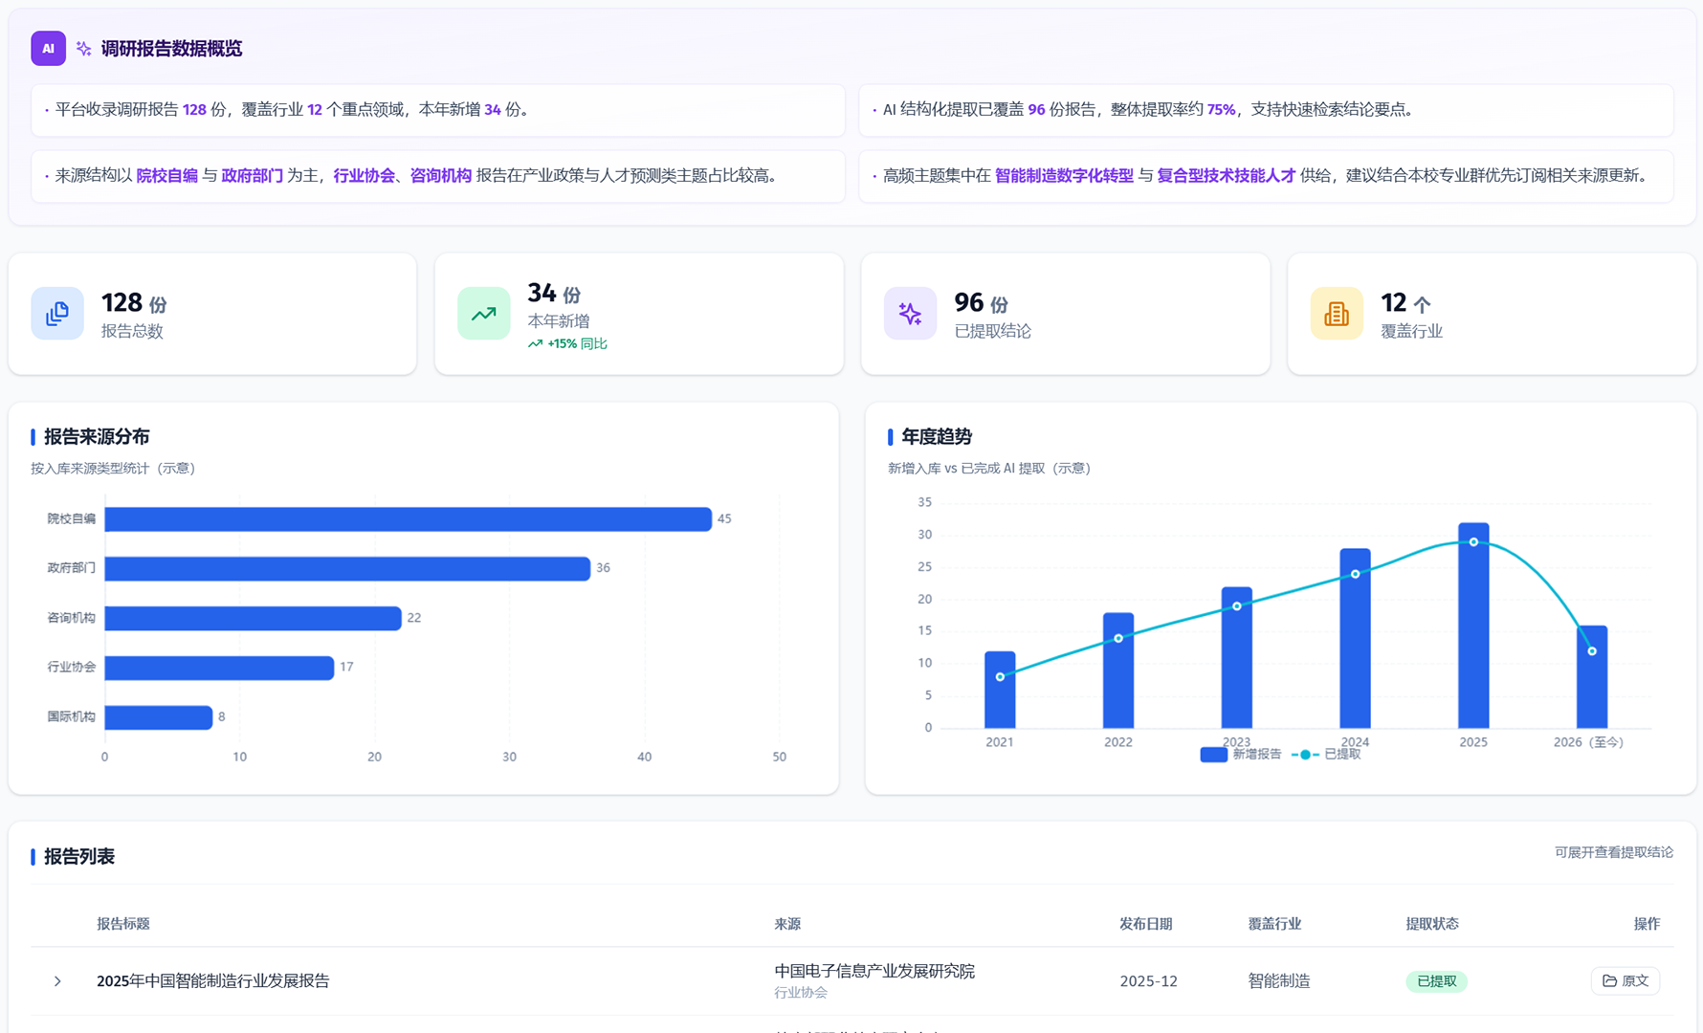Click the small arrow icon on +15% 同比
This screenshot has width=1703, height=1033.
(x=536, y=342)
